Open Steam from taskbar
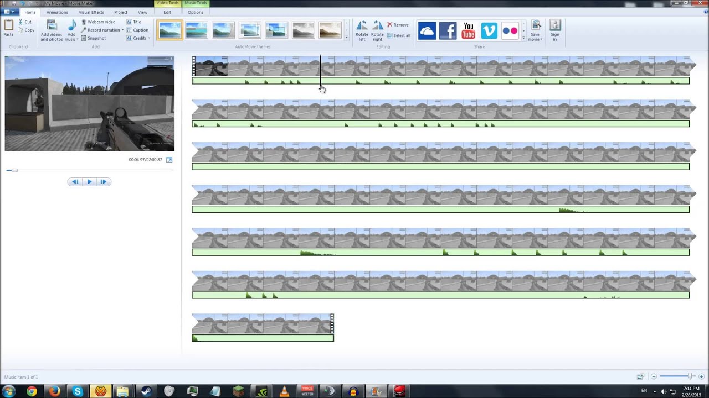Viewport: 709px width, 398px height. pos(146,391)
